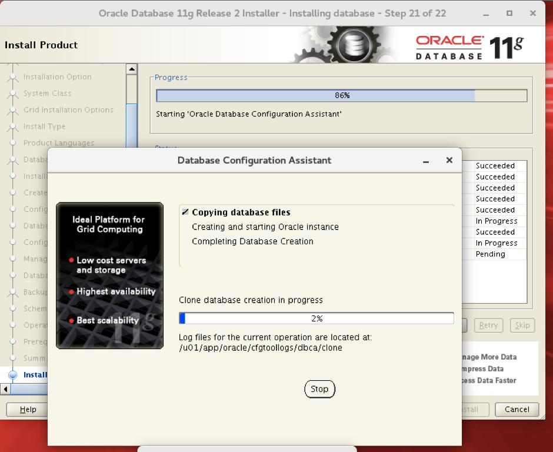Stop the clone database creation
Screen dimensions: 553x452
click(x=319, y=389)
